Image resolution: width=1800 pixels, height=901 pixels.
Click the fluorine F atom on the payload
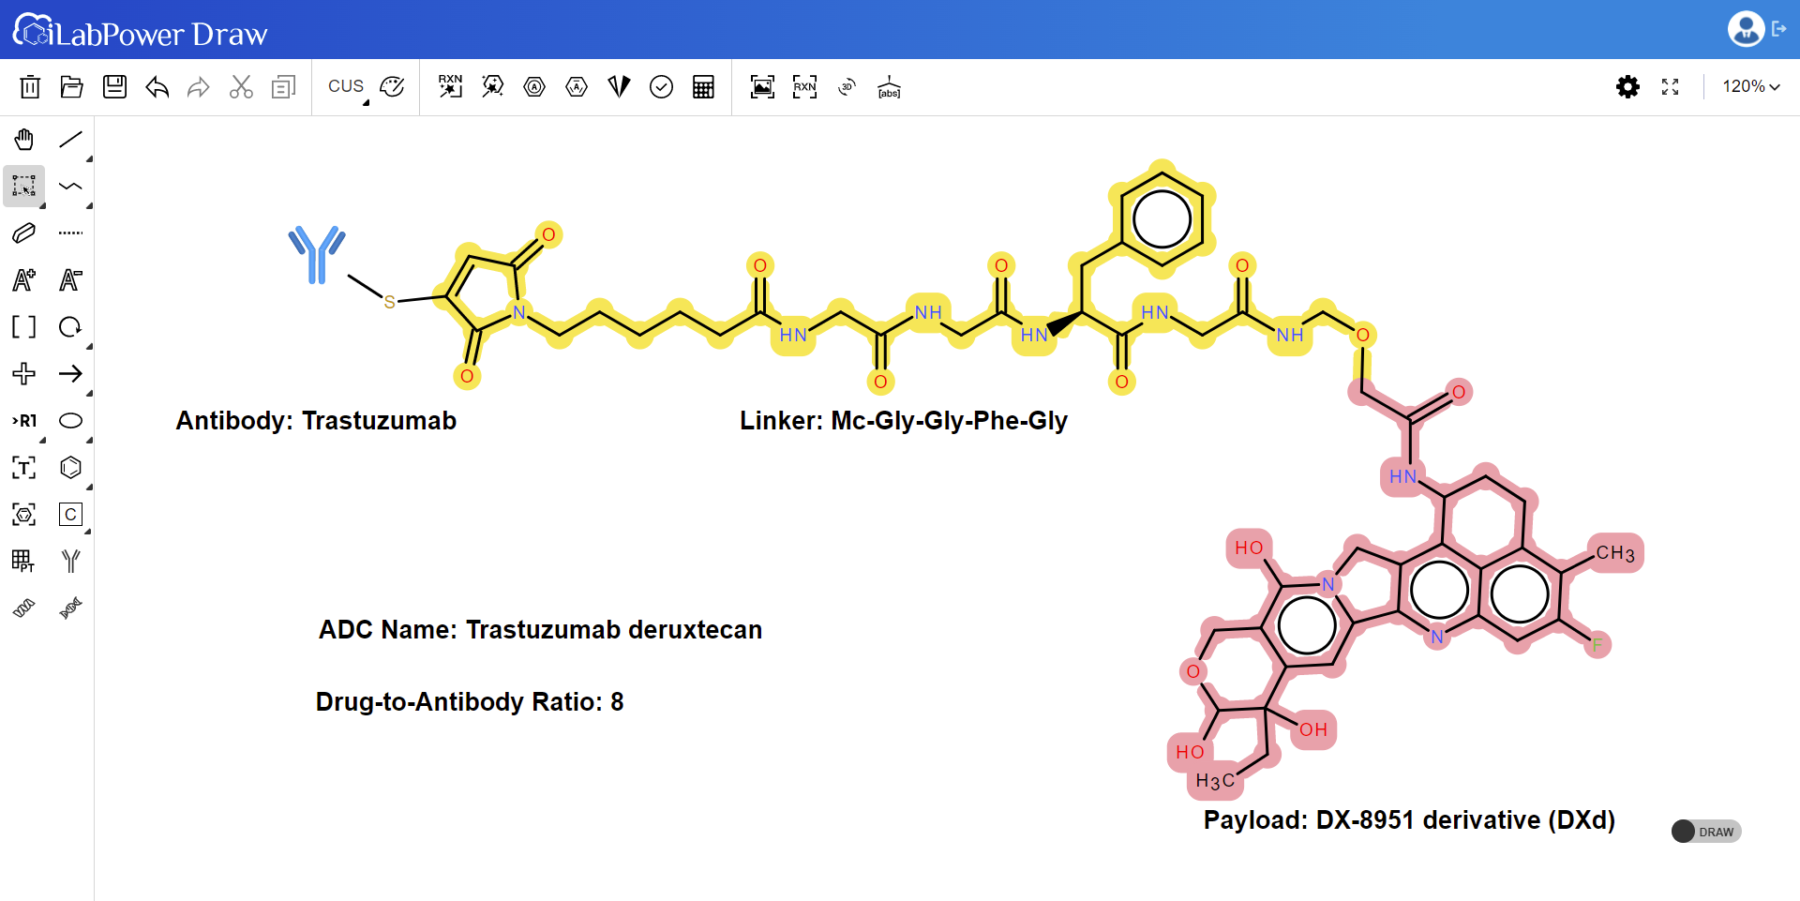[x=1597, y=645]
